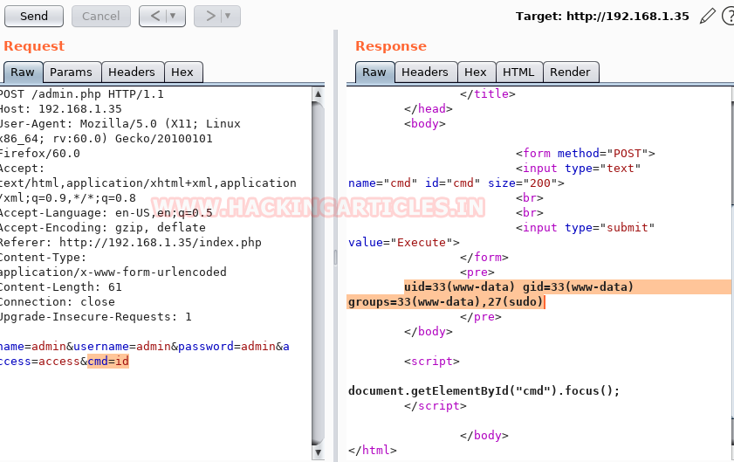Switch to the Response Headers tab
734x462 pixels.
tap(425, 72)
